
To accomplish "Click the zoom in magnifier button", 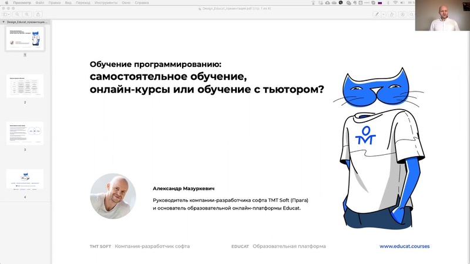I will [x=27, y=14].
